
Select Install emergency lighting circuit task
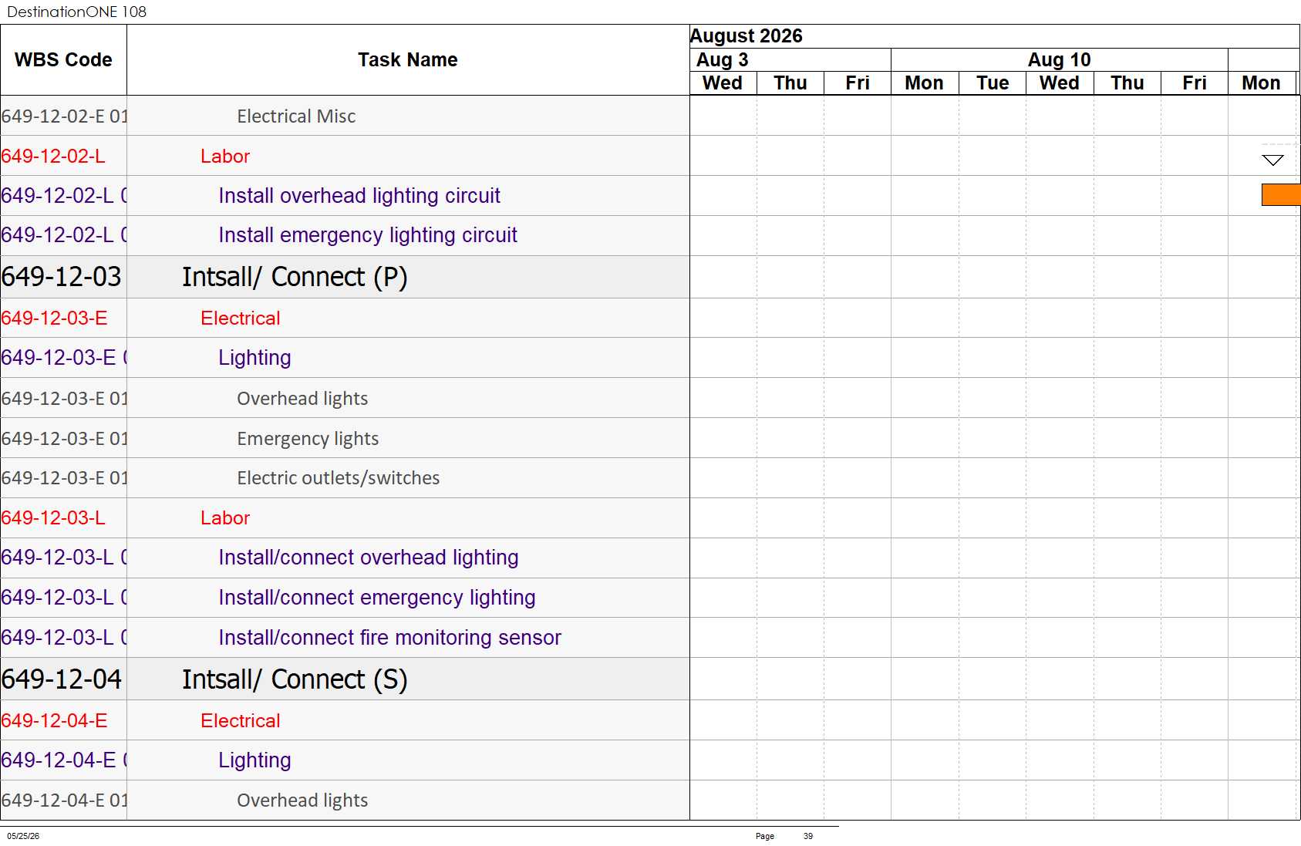click(345, 235)
